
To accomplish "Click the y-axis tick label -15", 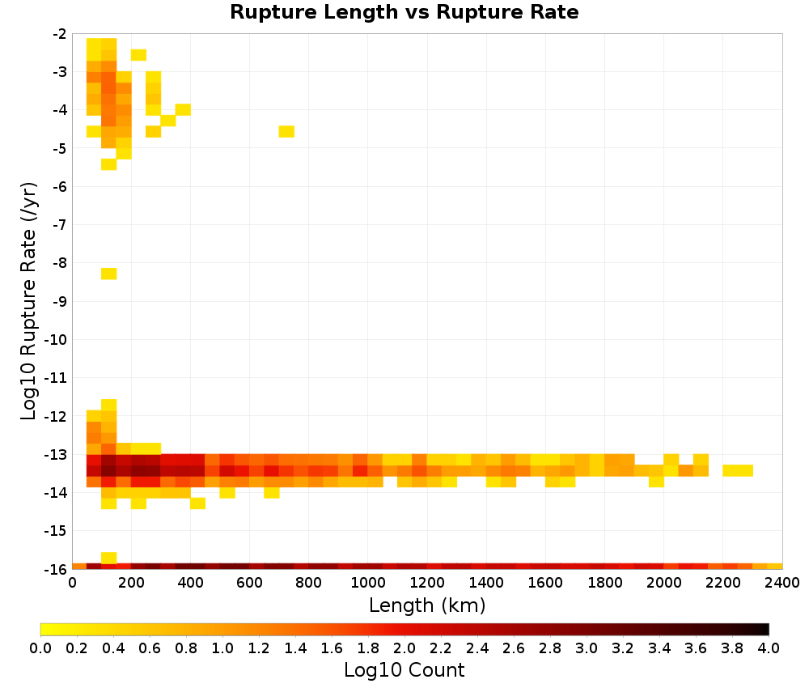I will 56,531.
